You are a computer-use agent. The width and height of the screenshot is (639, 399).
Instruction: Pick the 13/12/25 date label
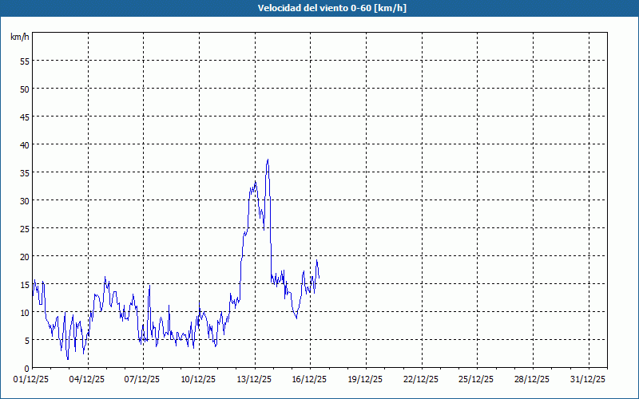[x=255, y=379]
